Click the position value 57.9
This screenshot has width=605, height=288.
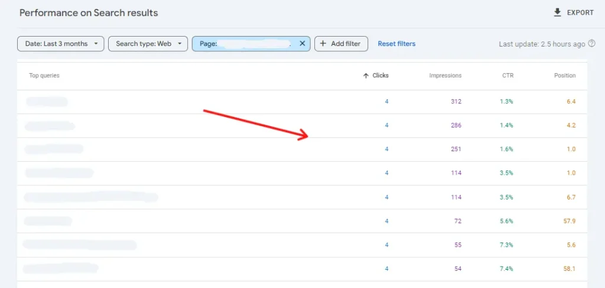pos(570,221)
